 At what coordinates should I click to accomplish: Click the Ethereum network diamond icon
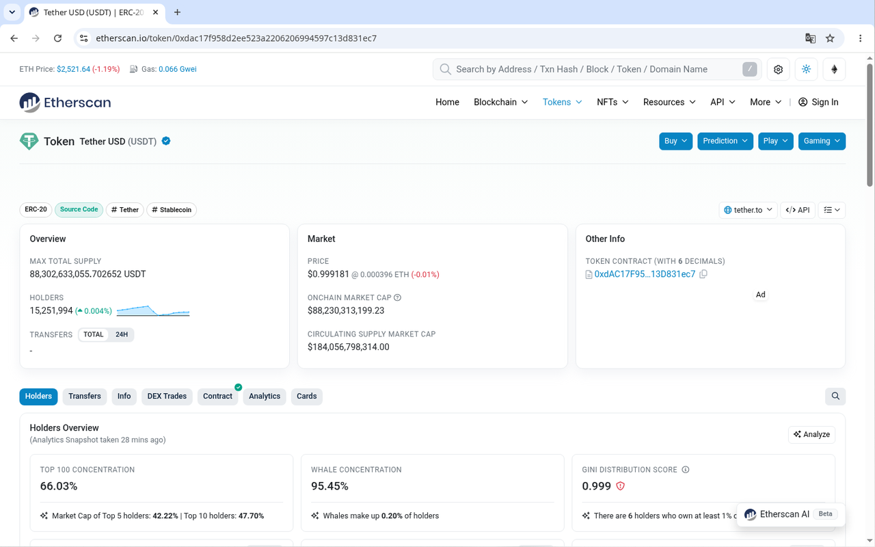[834, 69]
